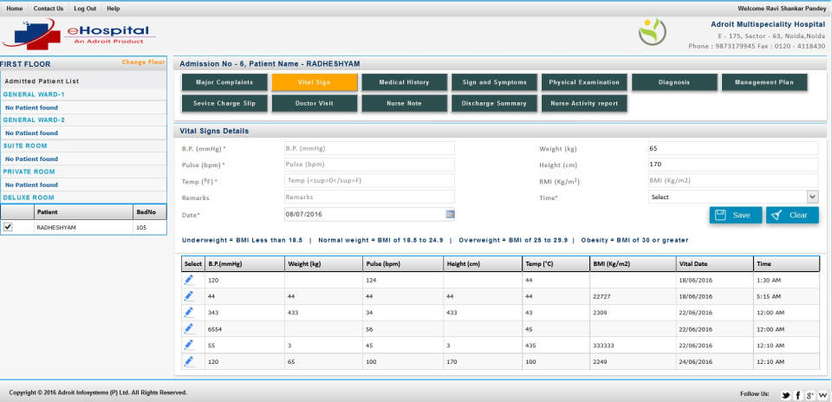
Task: Toggle the checkbox for patient RADHESHYAM
Action: point(8,227)
